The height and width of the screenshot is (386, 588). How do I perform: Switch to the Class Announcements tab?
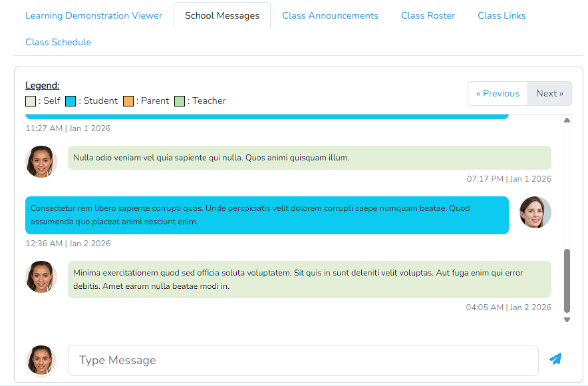[330, 15]
